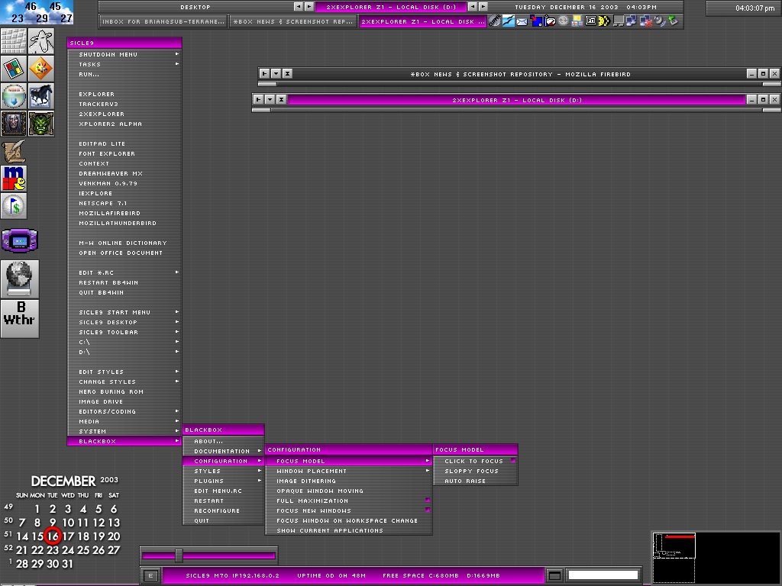Go to previous workspace arrow by Desktop label
This screenshot has height=586, width=782.
299,7
